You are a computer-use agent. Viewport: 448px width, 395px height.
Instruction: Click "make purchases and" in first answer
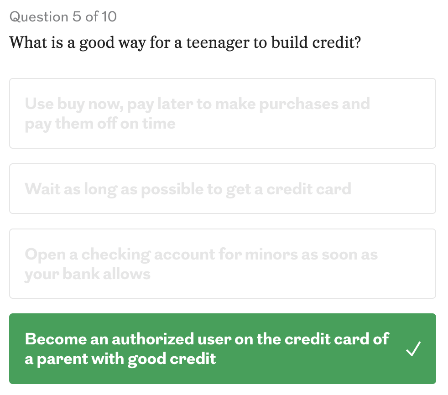[x=292, y=104]
